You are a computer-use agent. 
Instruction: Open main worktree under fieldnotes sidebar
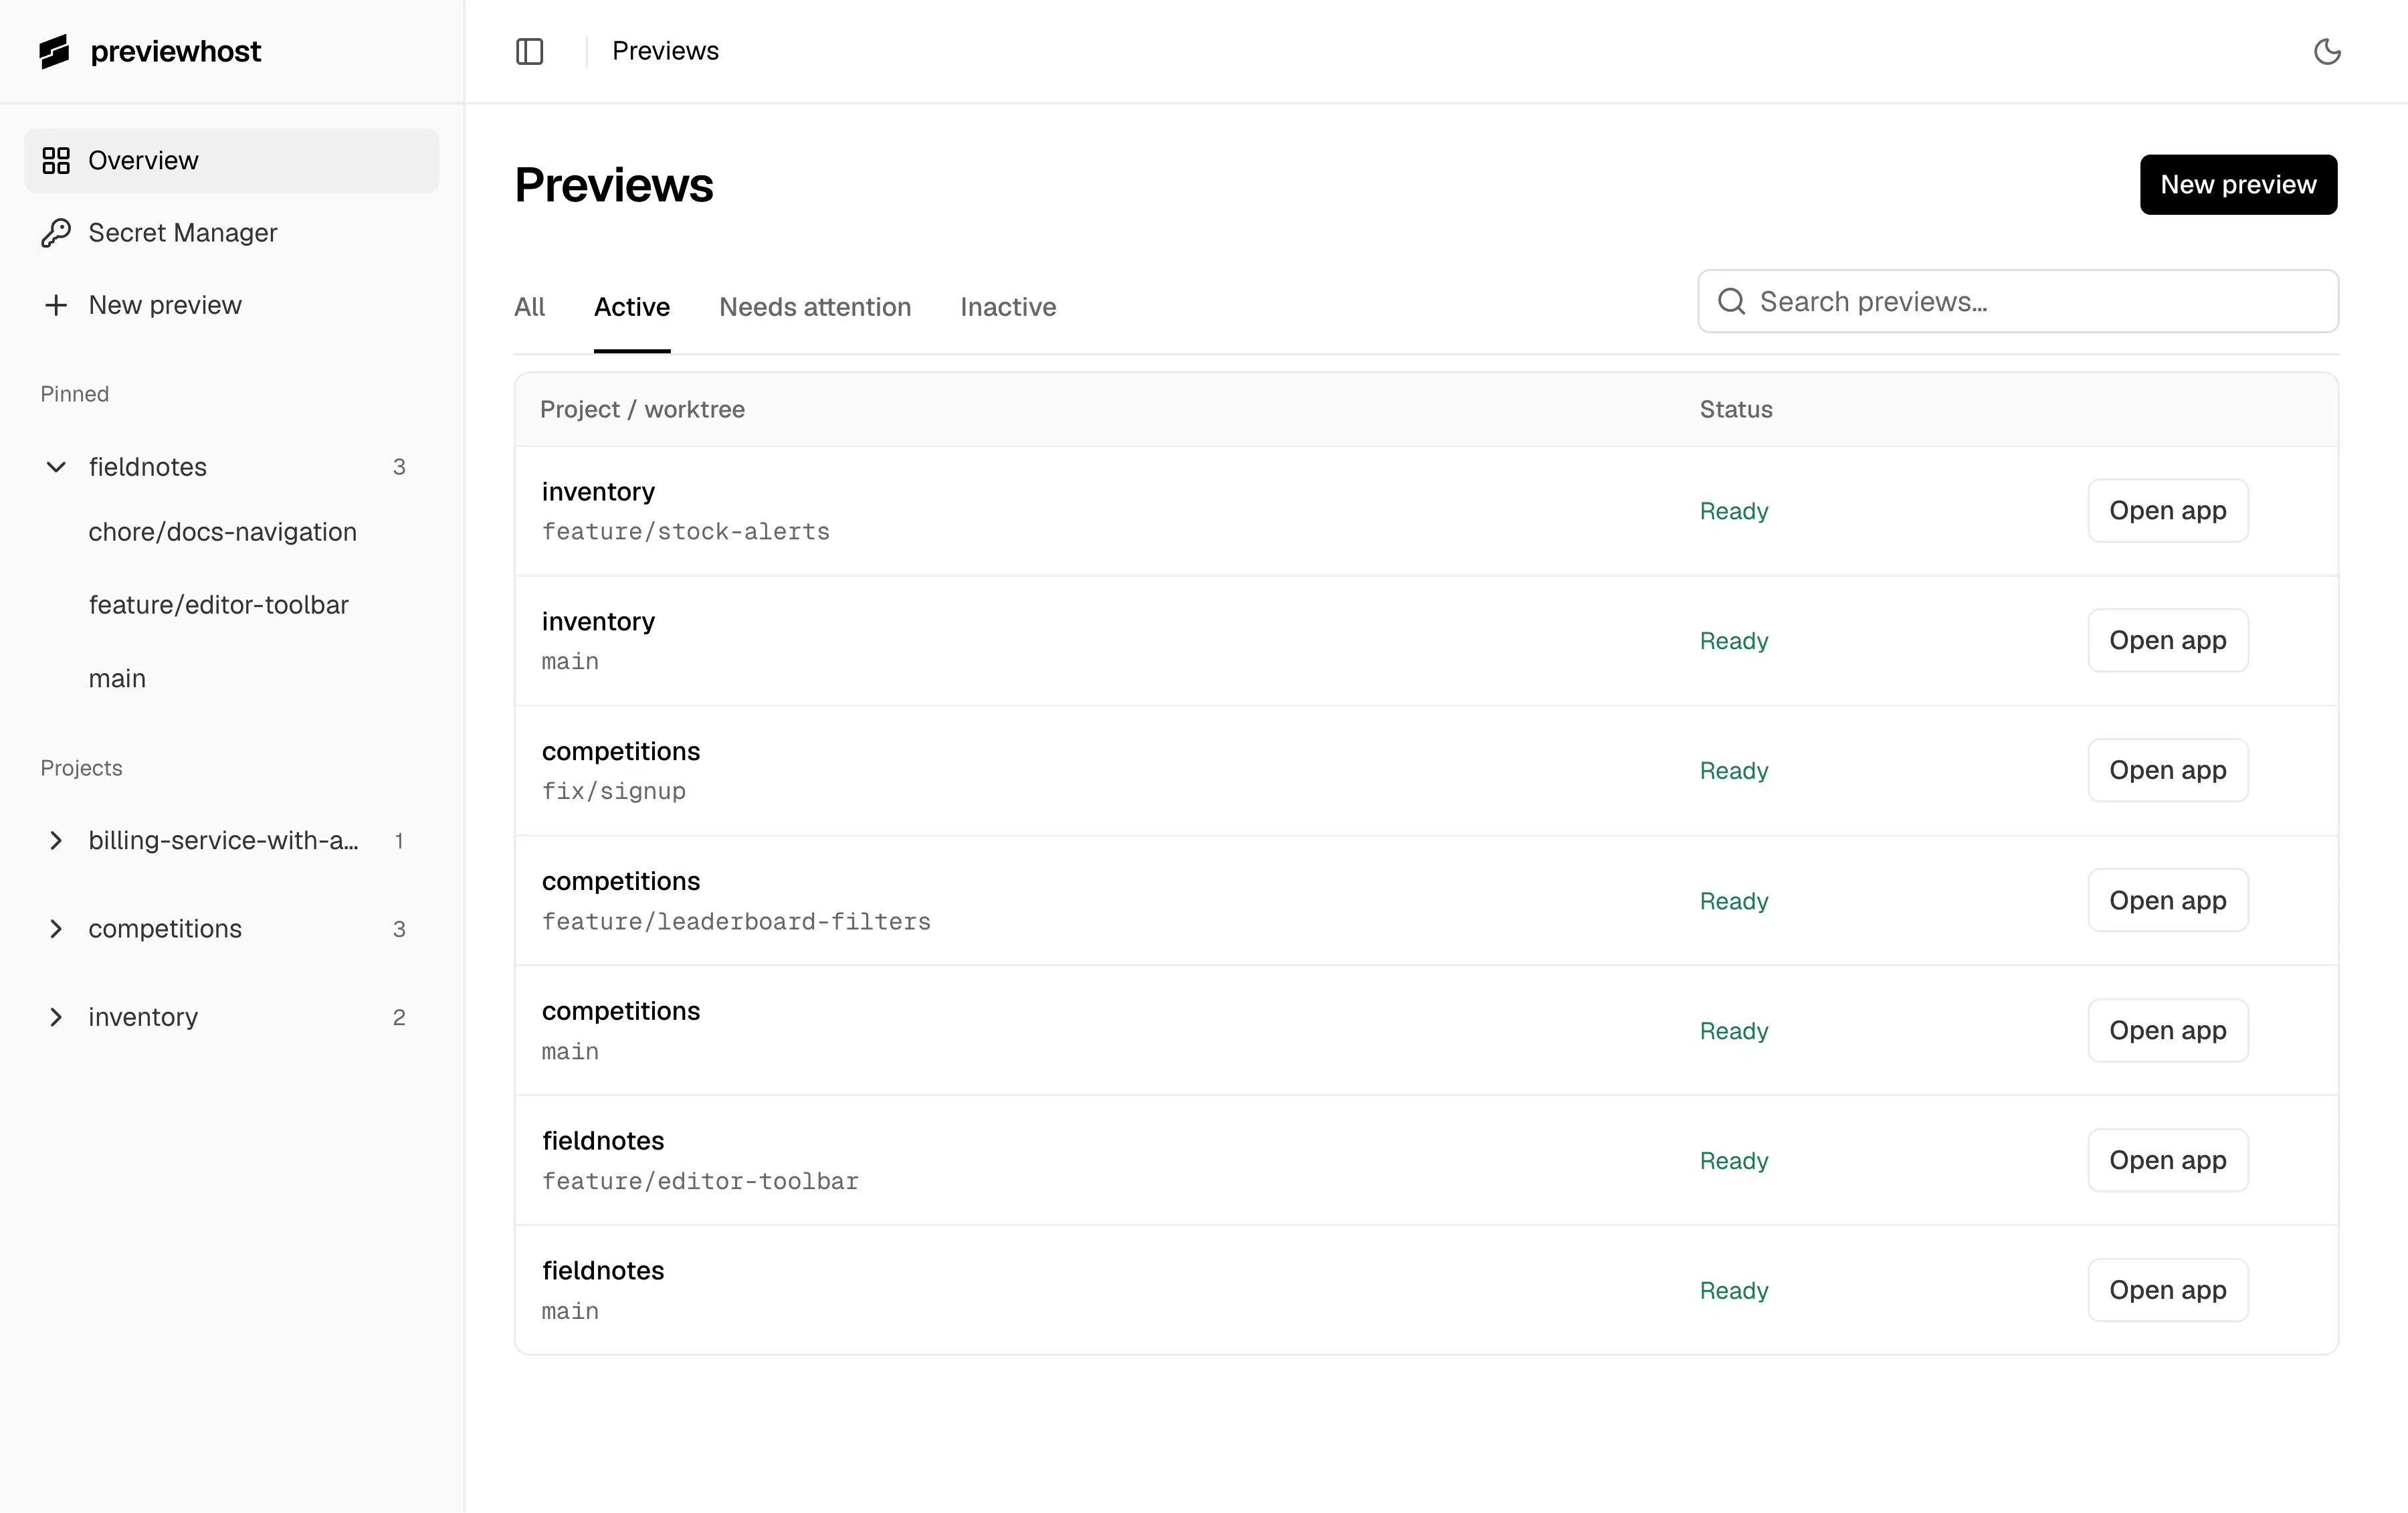coord(117,679)
